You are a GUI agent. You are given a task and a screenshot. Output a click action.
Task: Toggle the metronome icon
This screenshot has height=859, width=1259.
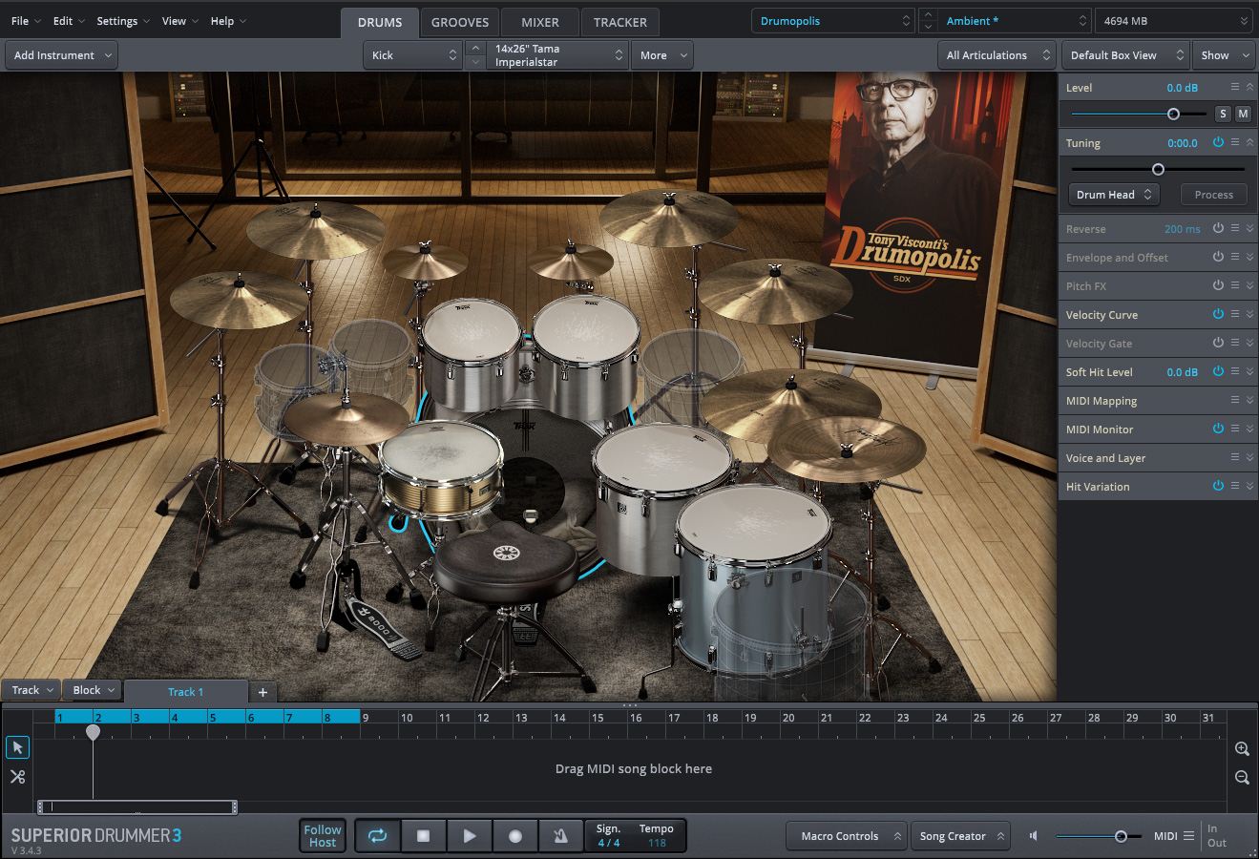560,836
